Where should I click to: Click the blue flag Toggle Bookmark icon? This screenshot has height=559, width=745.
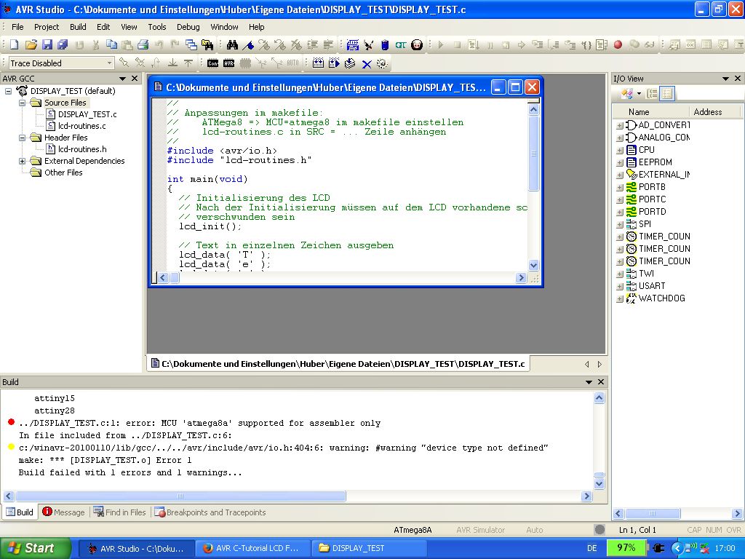tap(249, 45)
